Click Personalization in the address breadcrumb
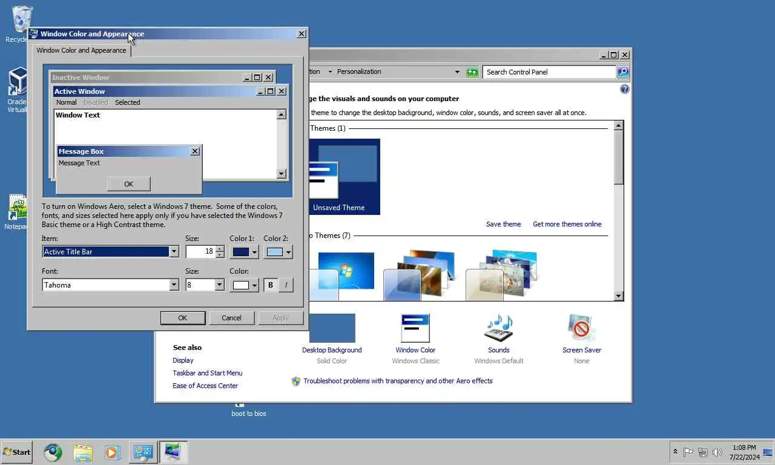This screenshot has width=775, height=465. pyautogui.click(x=359, y=71)
